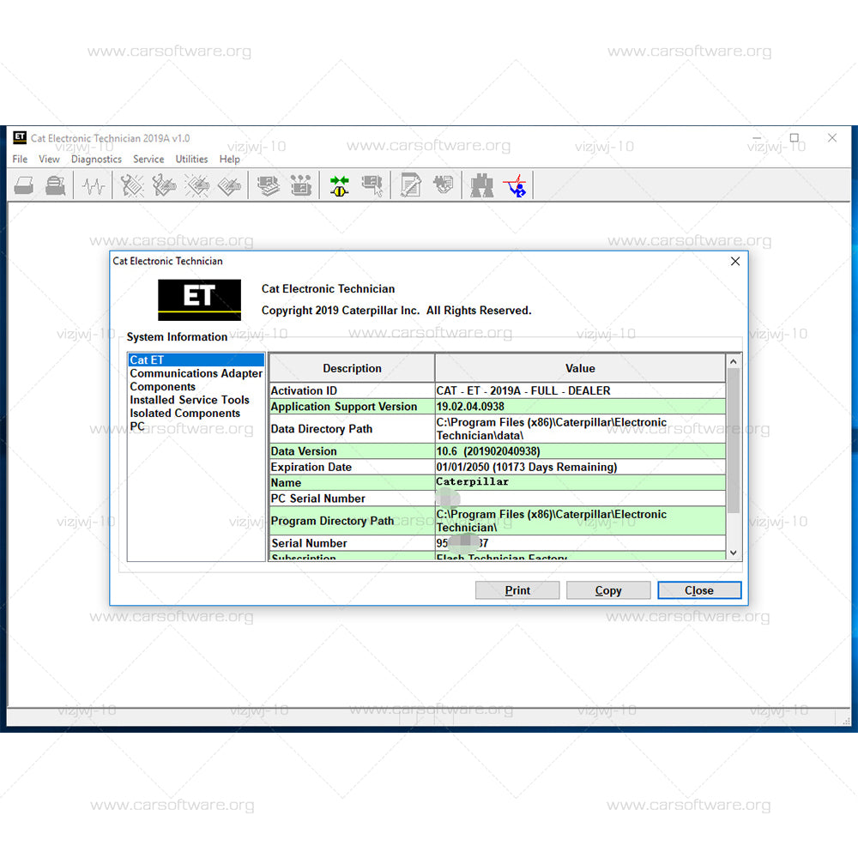Screen dimensions: 858x858
Task: Click the table scroll up arrow
Action: click(x=734, y=361)
